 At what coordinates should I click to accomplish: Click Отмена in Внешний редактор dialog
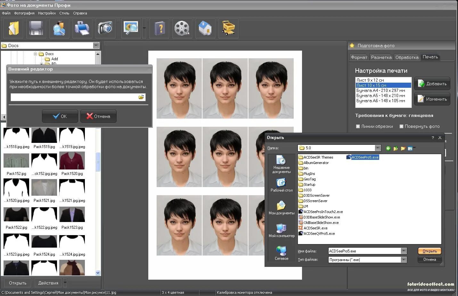(98, 116)
